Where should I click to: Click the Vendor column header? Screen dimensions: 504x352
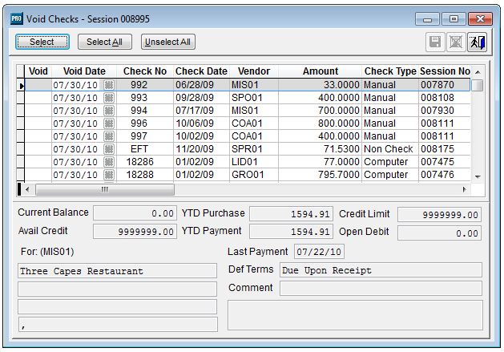[x=254, y=71]
